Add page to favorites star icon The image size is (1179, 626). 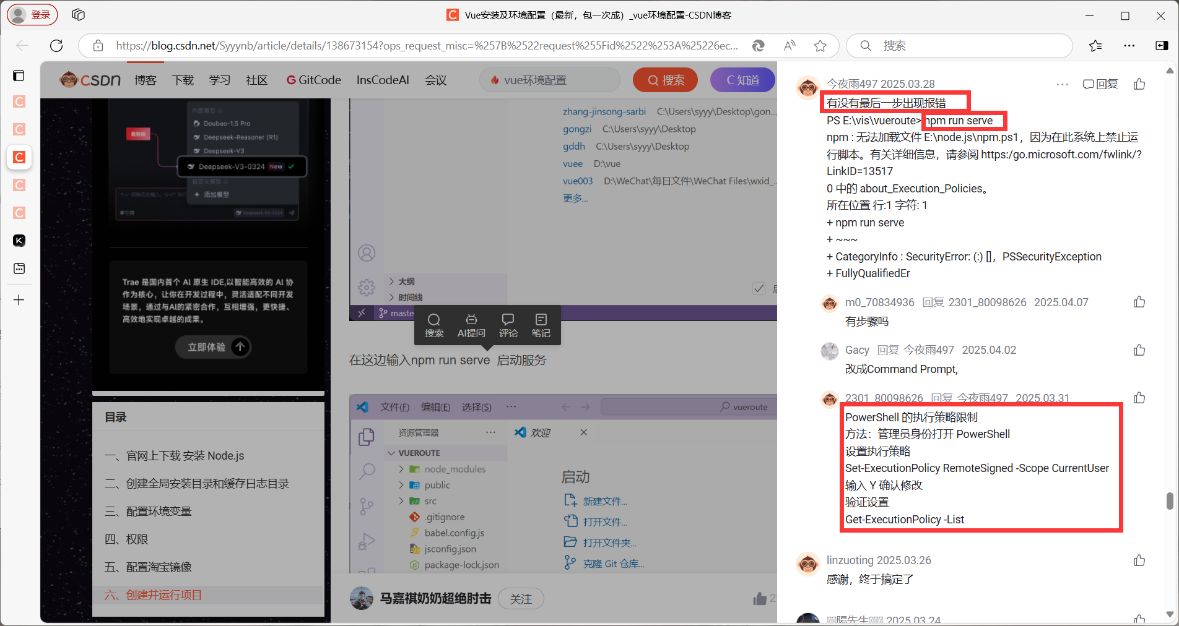point(820,46)
